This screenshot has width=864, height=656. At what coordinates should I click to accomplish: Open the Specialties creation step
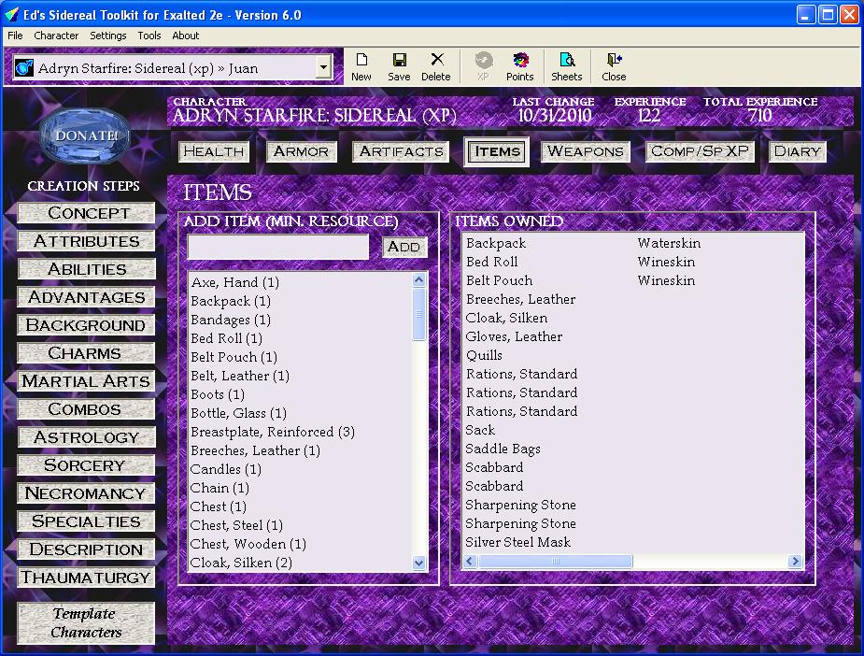87,521
